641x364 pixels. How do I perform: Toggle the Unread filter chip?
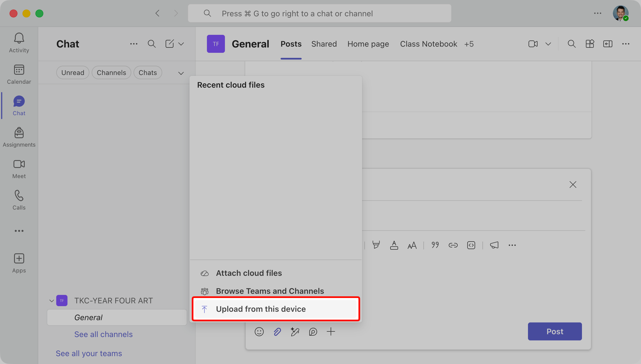73,72
